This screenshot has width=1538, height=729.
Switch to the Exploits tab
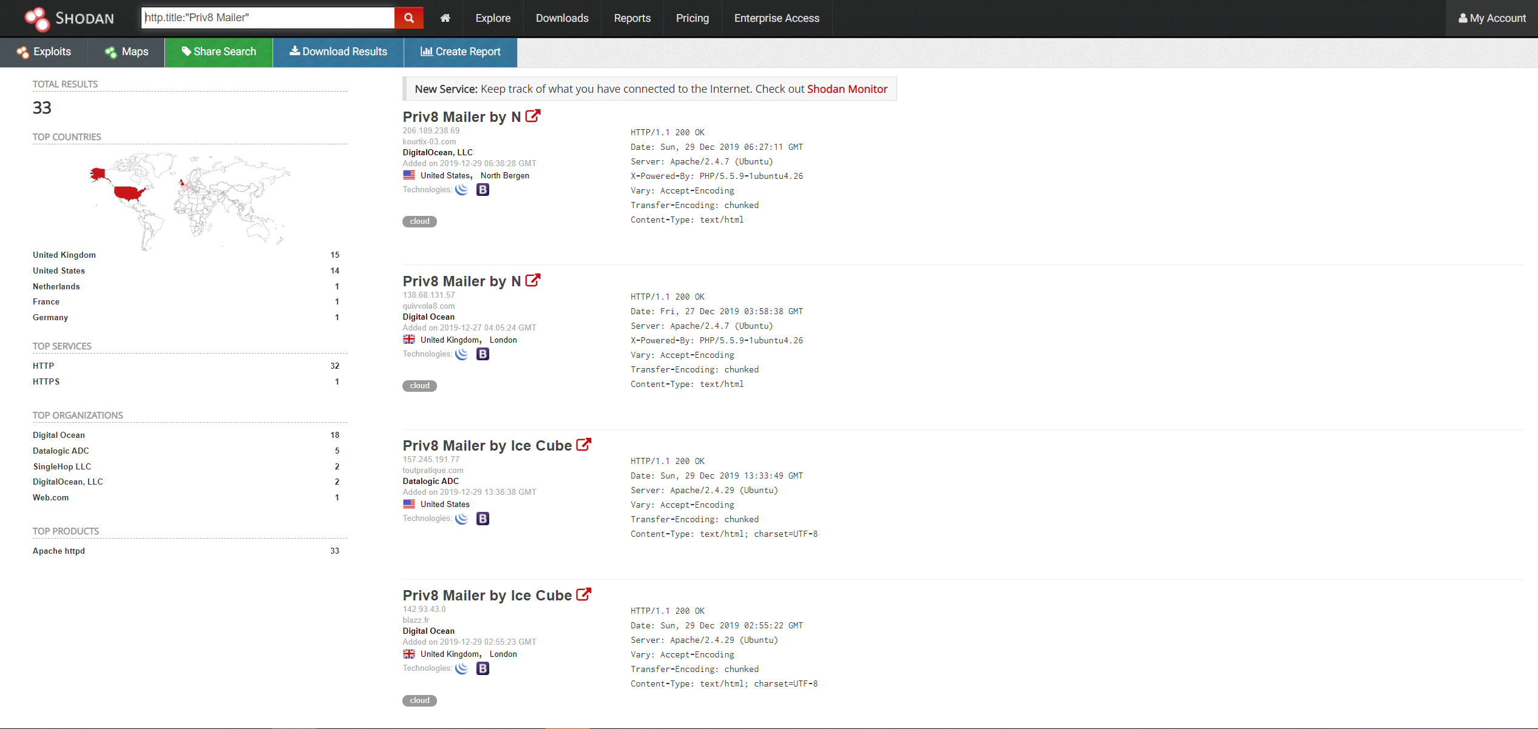44,52
